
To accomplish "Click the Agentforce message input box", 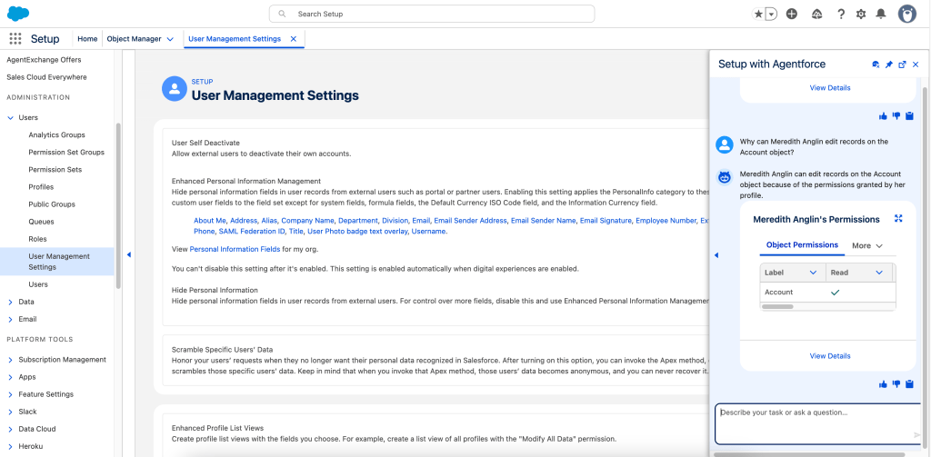I will pyautogui.click(x=817, y=424).
